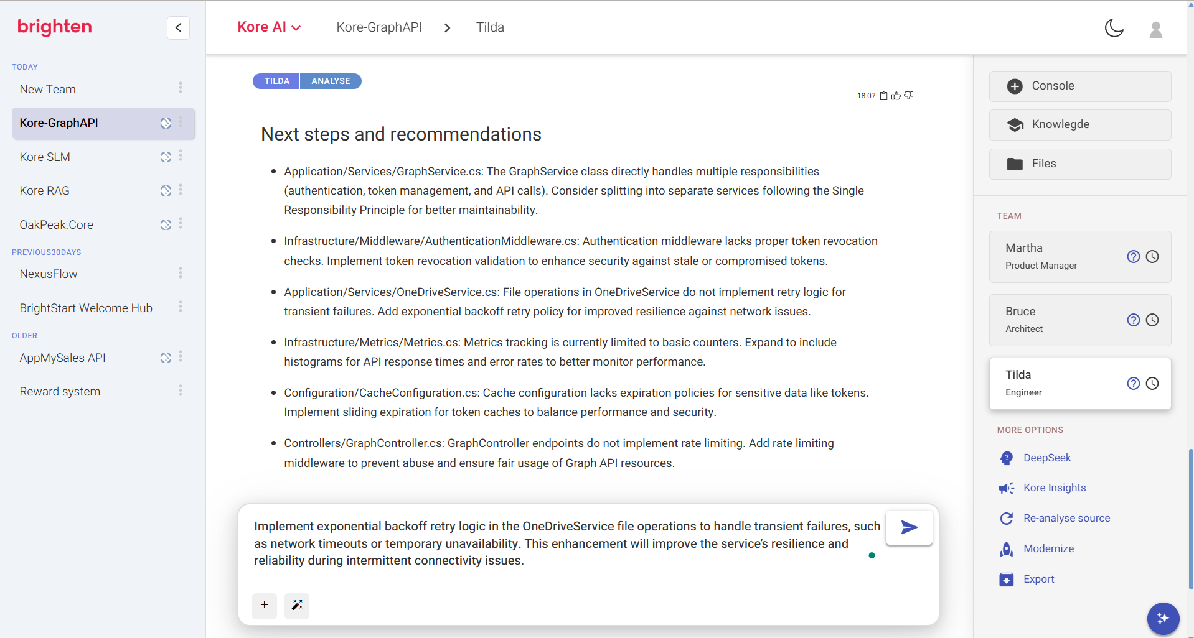Open options menu for New Team
Screen dimensions: 1194x638
coord(181,88)
